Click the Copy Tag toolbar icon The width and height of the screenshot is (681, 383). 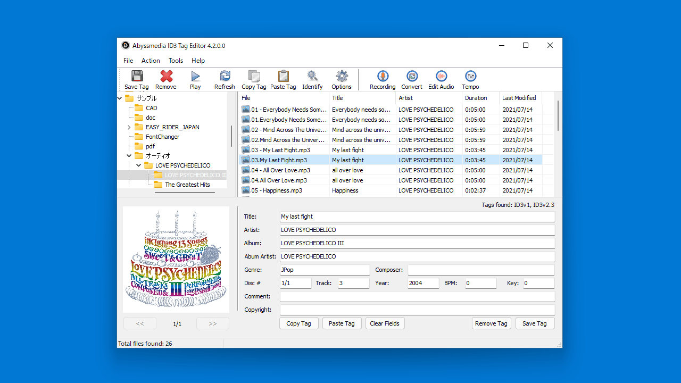coord(254,76)
